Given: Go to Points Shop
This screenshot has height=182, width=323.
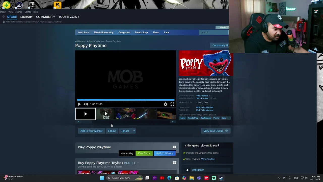Looking at the screenshot, I should [141, 32].
